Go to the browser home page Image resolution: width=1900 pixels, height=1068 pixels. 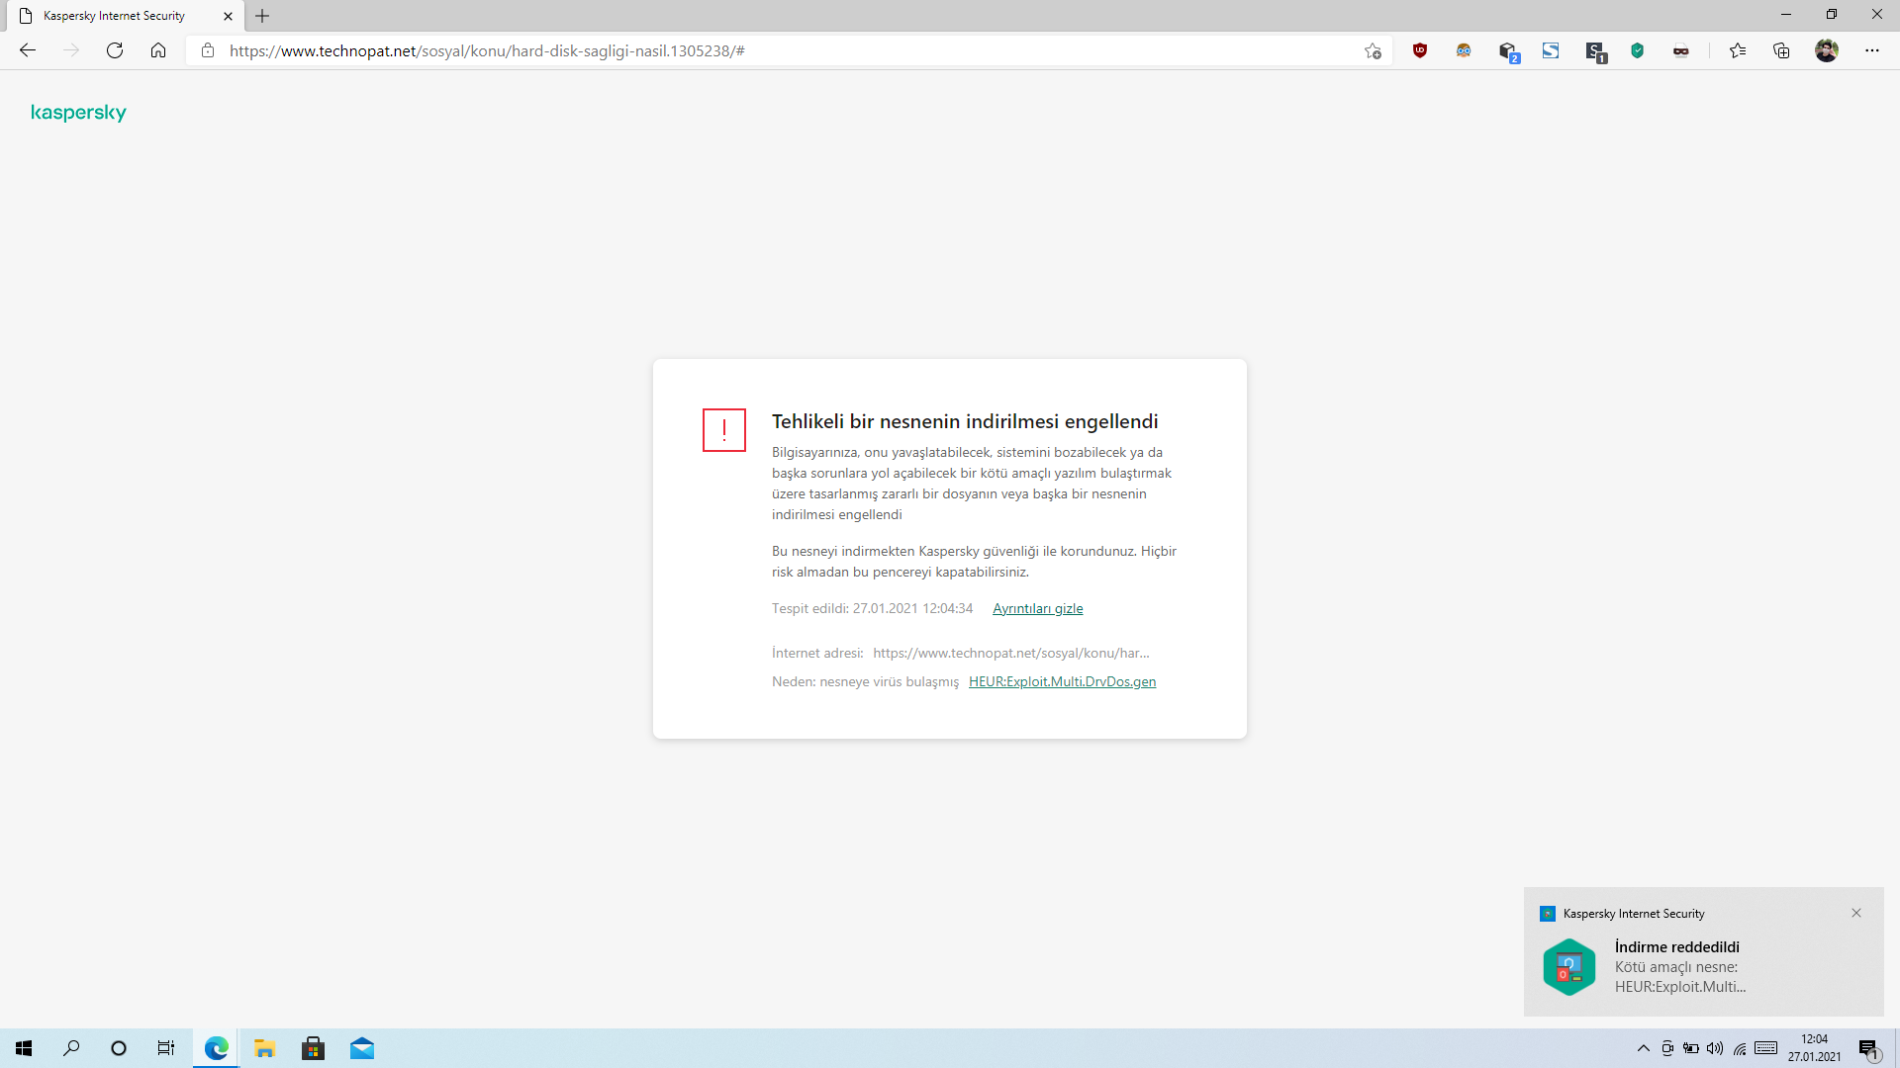point(158,50)
